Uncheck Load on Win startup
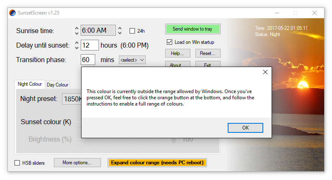The image size is (332, 180). (169, 42)
